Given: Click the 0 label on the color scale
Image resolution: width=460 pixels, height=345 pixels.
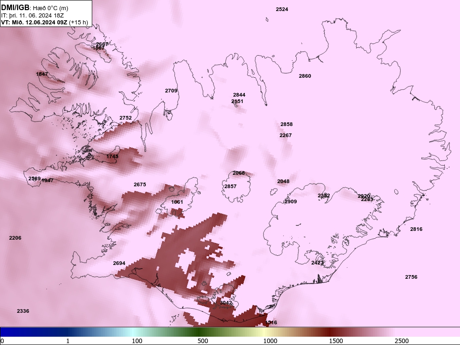Looking at the screenshot, I should click(x=2, y=341).
